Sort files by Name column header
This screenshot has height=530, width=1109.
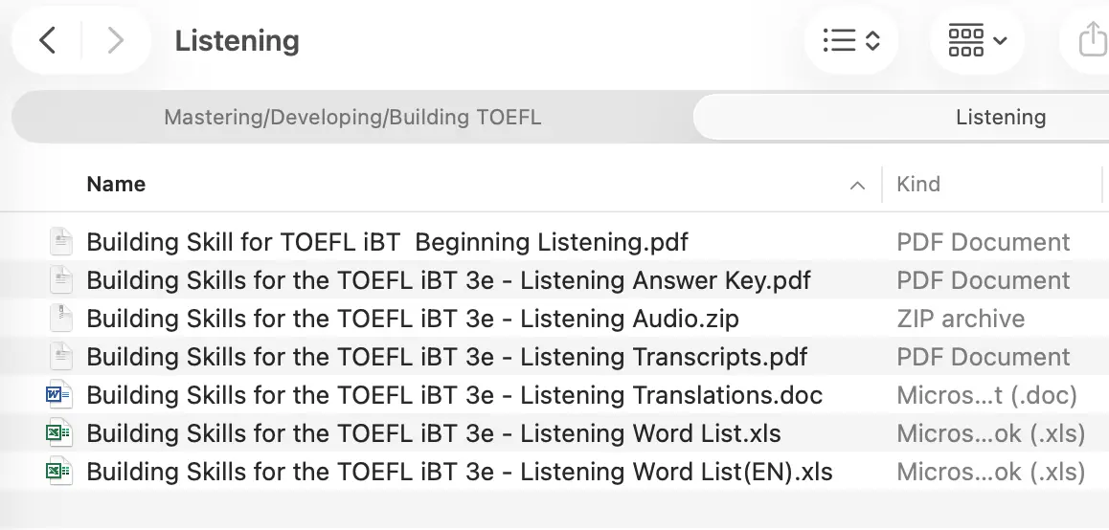click(116, 185)
